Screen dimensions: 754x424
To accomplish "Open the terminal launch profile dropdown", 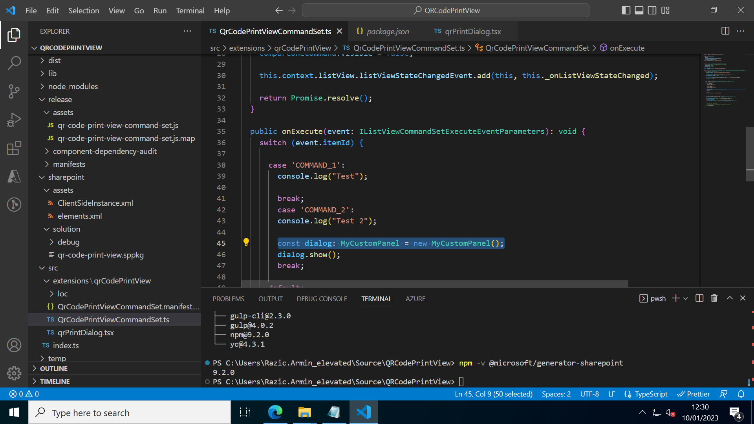I will [686, 298].
